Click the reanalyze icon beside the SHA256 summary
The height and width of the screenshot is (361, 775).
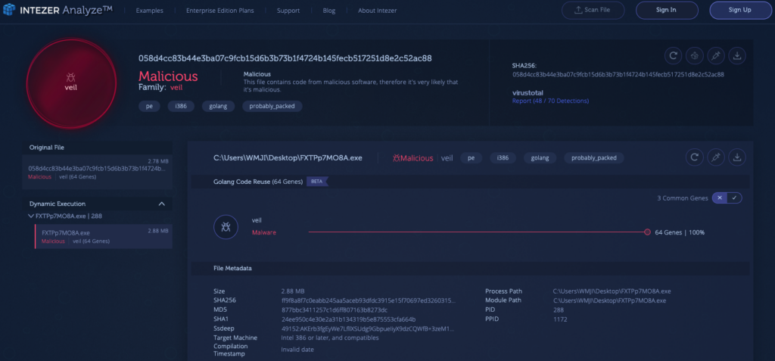[x=672, y=55]
